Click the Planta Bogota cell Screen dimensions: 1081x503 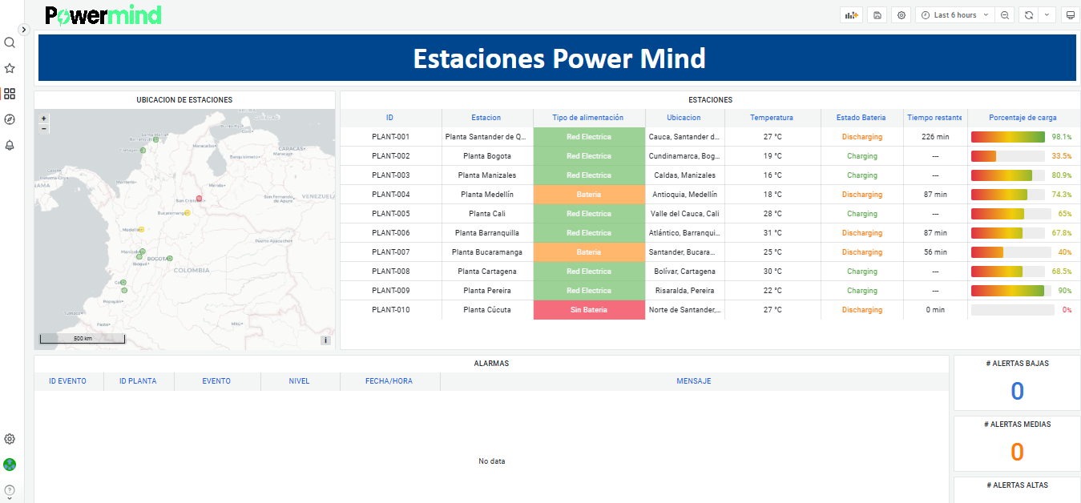[x=486, y=156]
